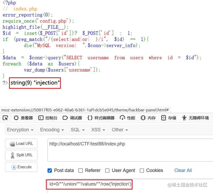Click the moz-extension hackbar-panel.html URL text
The height and width of the screenshot is (193, 213).
(x=85, y=110)
